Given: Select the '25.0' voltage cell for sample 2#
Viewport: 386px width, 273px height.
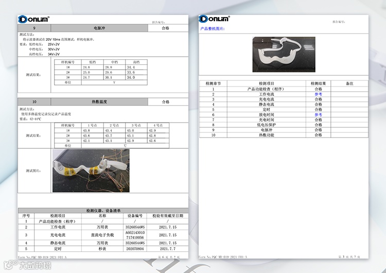Looking at the screenshot, I should pos(92,73).
